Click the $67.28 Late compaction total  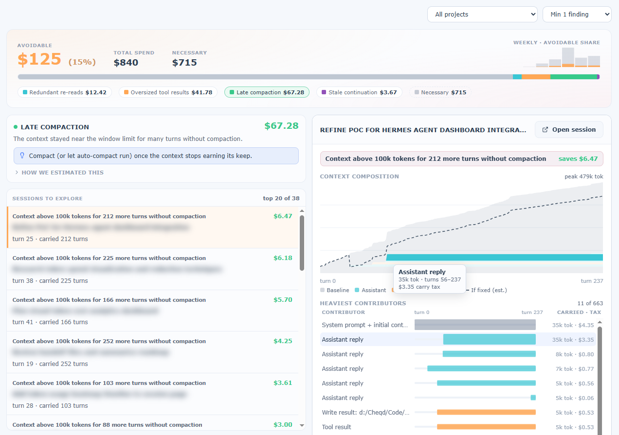click(281, 126)
